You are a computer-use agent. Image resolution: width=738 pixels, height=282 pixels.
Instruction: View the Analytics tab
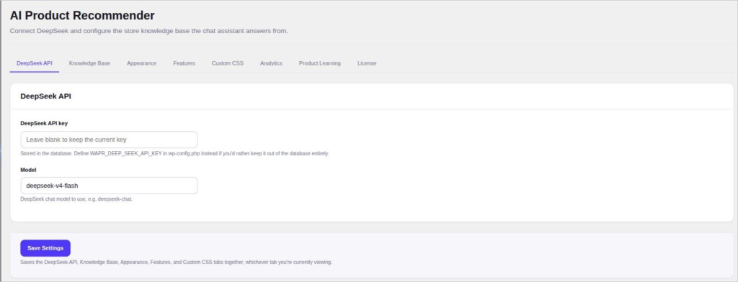[x=271, y=63]
